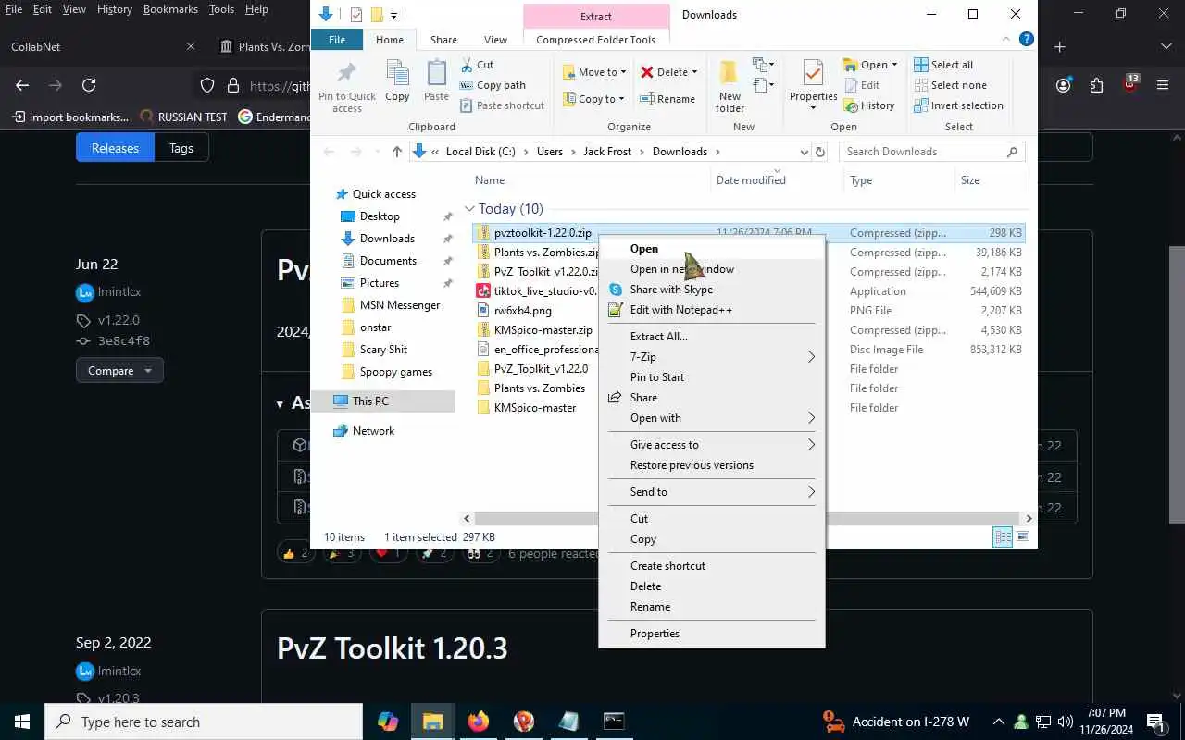Select Desktop in Quick access
This screenshot has width=1185, height=740.
click(380, 216)
